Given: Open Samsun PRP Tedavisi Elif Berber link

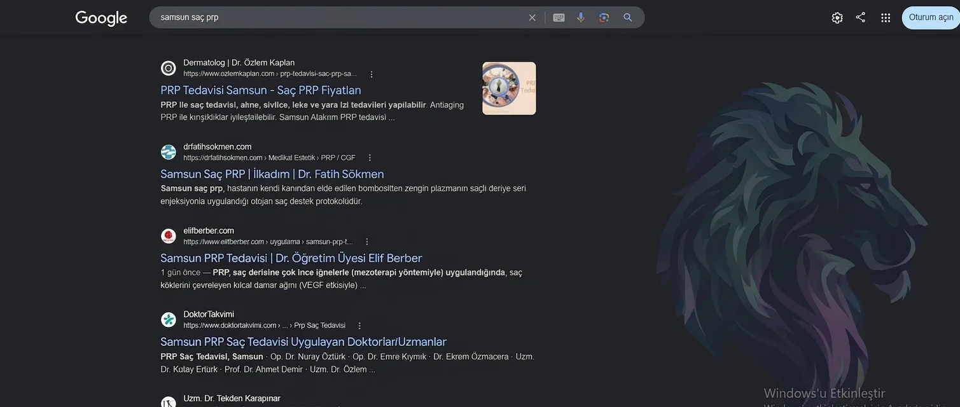Looking at the screenshot, I should click(291, 258).
